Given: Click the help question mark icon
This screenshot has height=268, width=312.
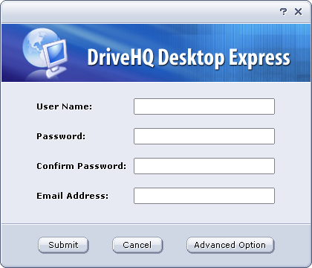Looking at the screenshot, I should (283, 12).
